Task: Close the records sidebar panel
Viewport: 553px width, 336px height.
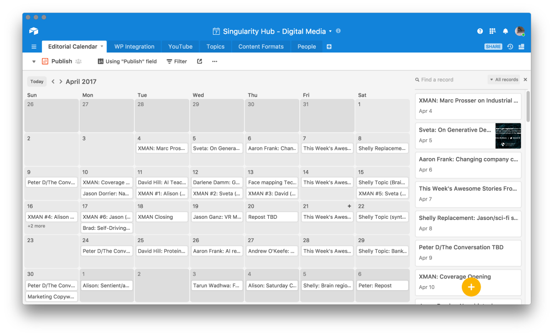Action: point(525,80)
